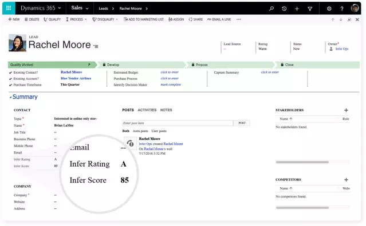Add a stakeholder with plus icon
366x226 pixels.
pos(346,110)
